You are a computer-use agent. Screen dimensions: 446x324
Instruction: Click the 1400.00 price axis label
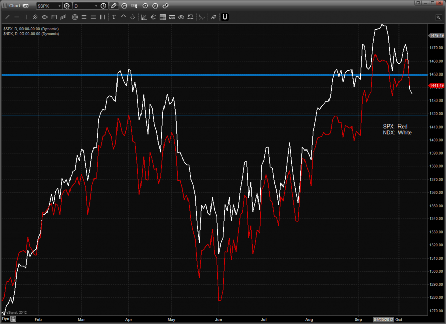click(436, 140)
